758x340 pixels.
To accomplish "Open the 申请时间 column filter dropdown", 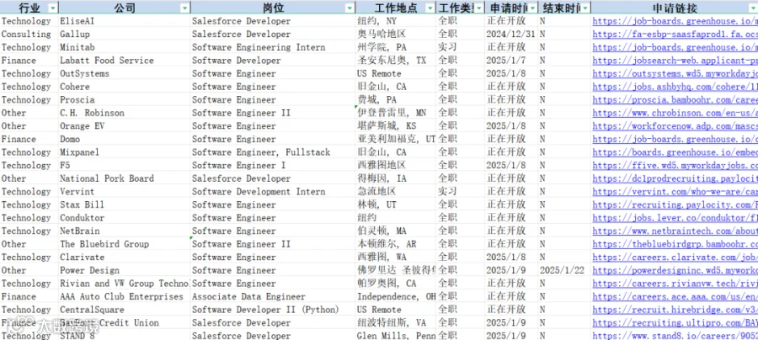I will pos(533,8).
